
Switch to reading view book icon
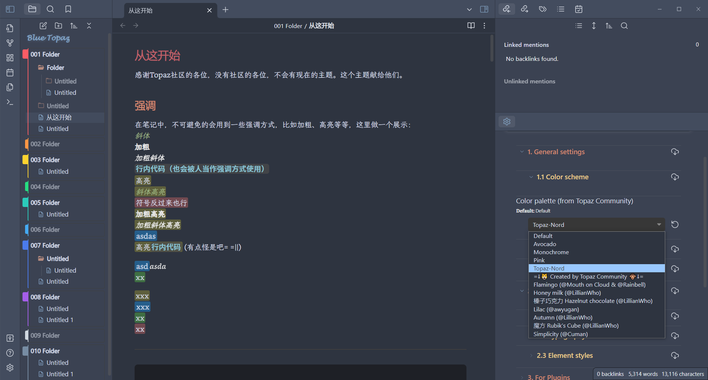pos(471,25)
